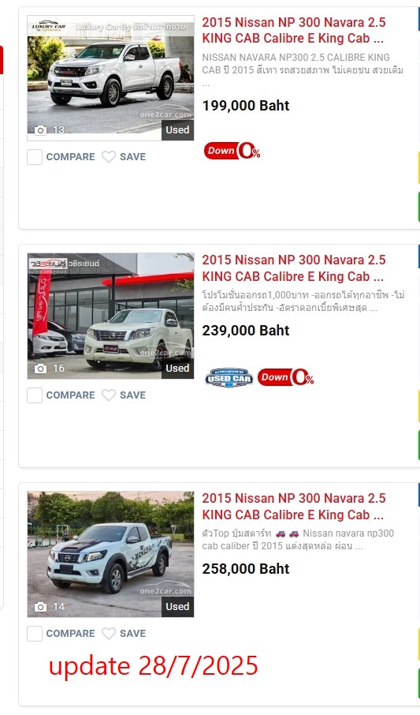Viewport: 420px width, 715px height.
Task: Check Compare on the 239,000 Baht Navara
Action: (x=35, y=395)
